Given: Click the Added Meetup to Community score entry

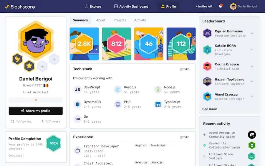Looking at the screenshot, I should pyautogui.click(x=222, y=135).
